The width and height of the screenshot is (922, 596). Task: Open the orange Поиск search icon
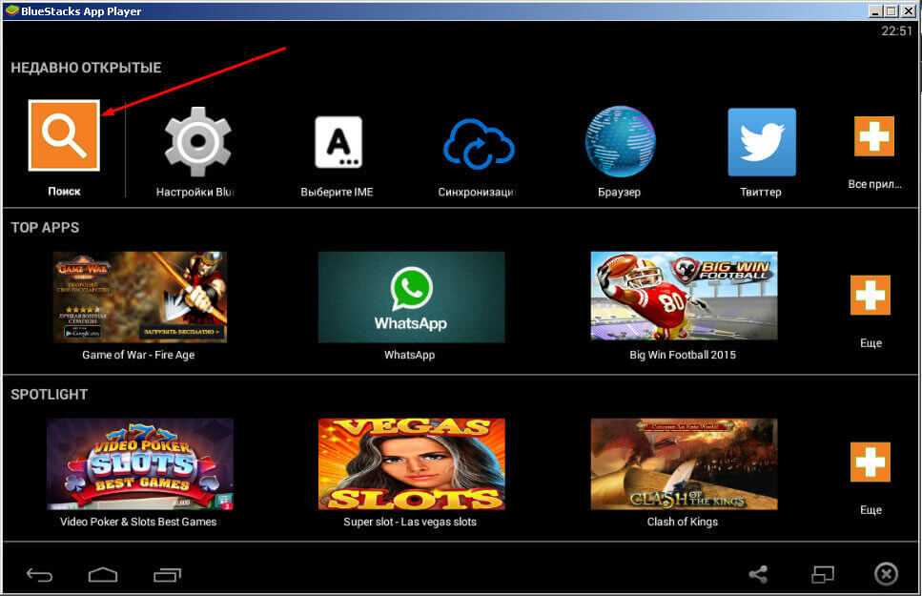(64, 135)
